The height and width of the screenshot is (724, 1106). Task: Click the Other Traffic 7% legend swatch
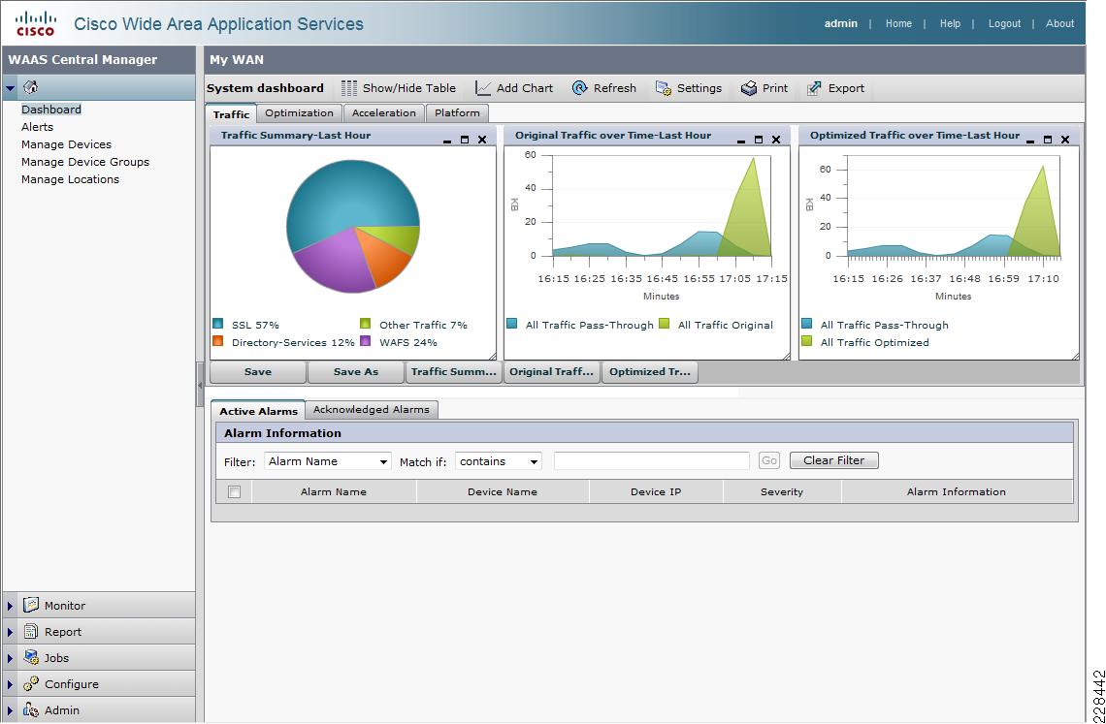click(366, 325)
